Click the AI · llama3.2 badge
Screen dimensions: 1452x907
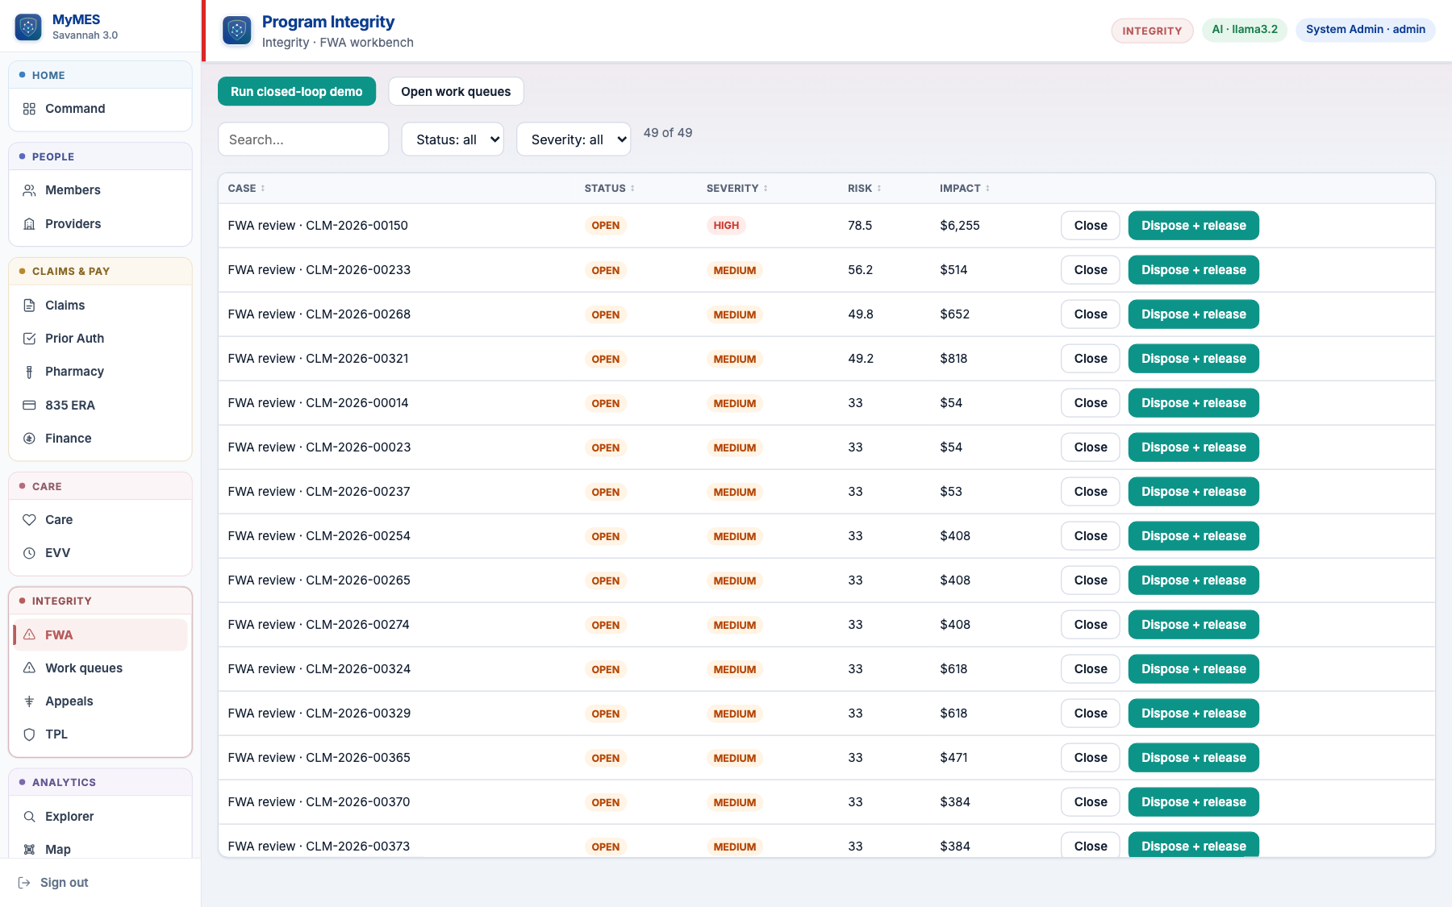point(1245,30)
